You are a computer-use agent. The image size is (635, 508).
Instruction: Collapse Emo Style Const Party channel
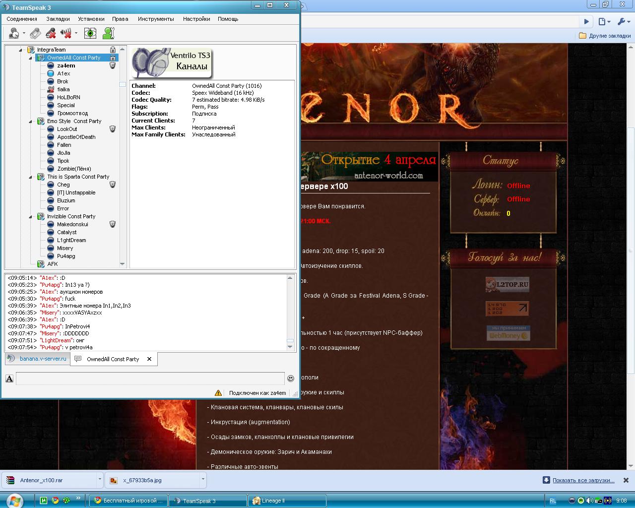pyautogui.click(x=30, y=121)
